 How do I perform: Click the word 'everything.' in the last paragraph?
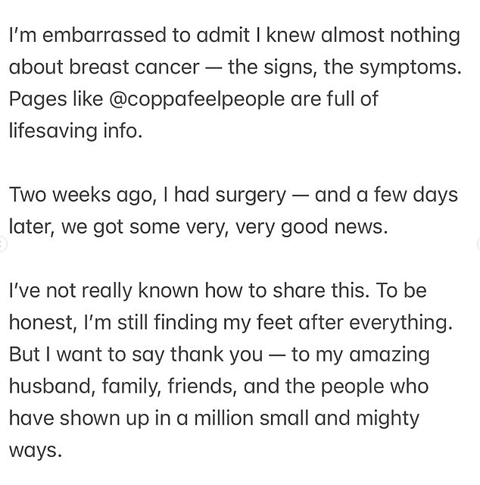click(401, 324)
